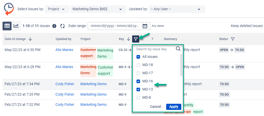Open the date range calendar picker

pos(145,26)
